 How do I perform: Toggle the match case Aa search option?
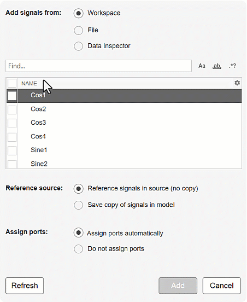pyautogui.click(x=202, y=66)
